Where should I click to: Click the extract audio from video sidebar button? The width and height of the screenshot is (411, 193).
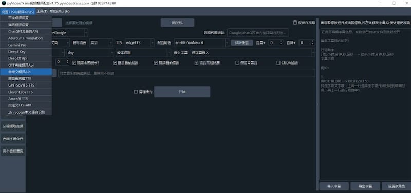[13, 126]
